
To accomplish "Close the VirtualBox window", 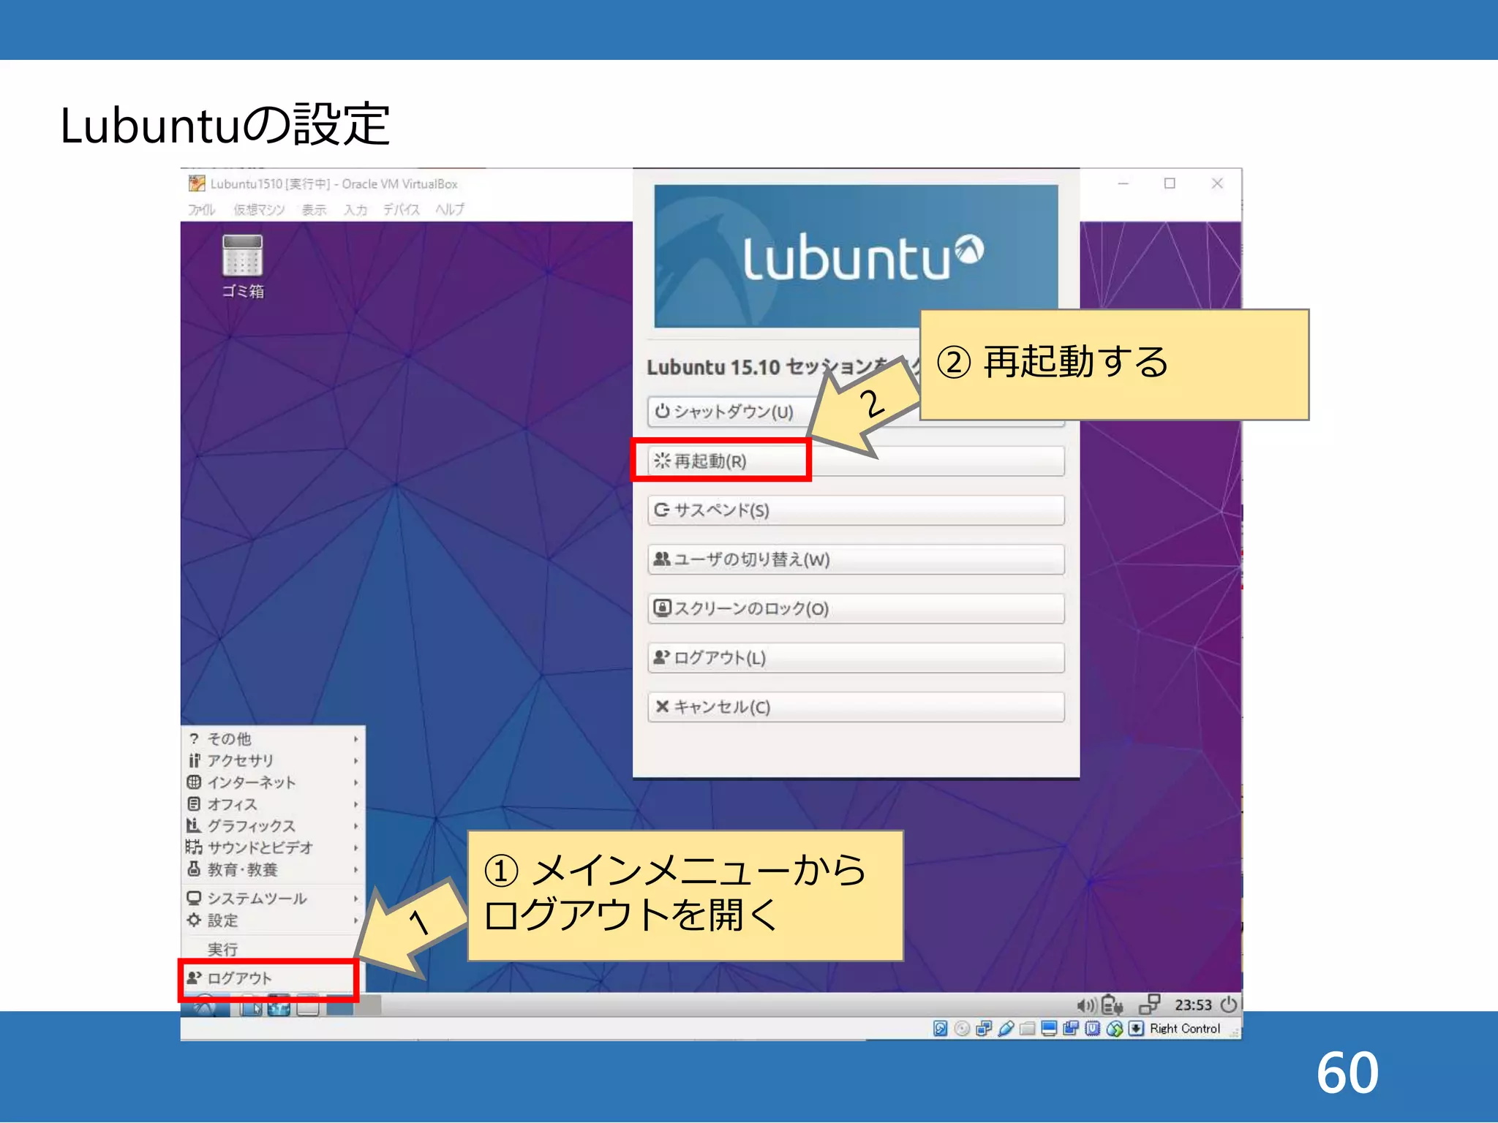I will tap(1217, 184).
